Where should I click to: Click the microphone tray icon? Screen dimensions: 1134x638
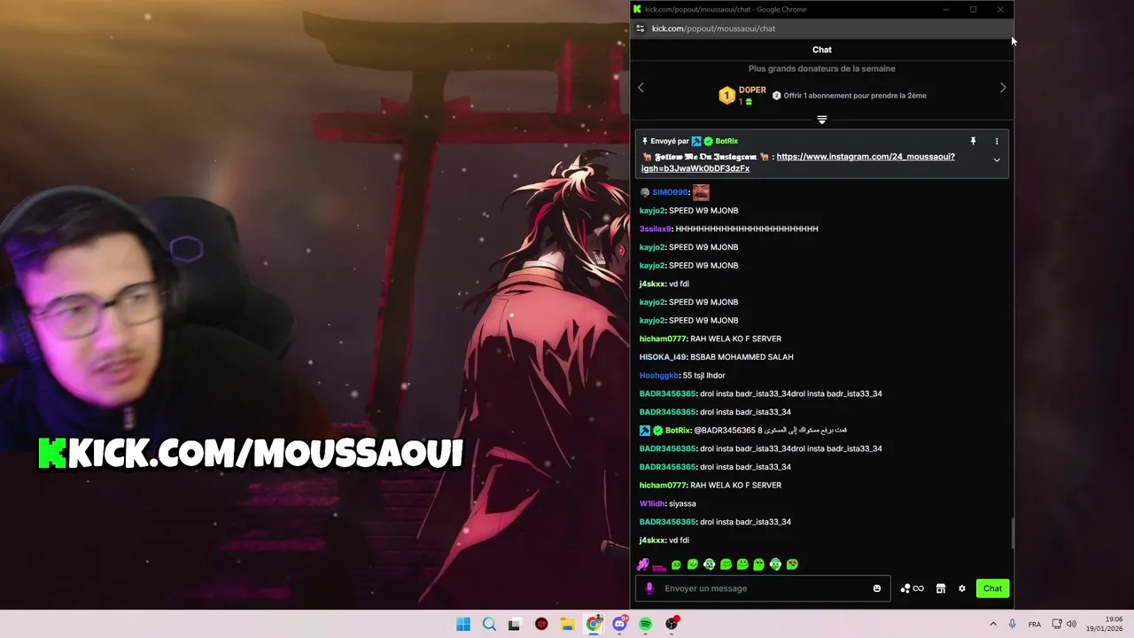click(1013, 625)
